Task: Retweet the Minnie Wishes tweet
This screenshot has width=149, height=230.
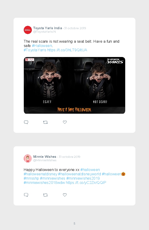Action: pyautogui.click(x=45, y=195)
